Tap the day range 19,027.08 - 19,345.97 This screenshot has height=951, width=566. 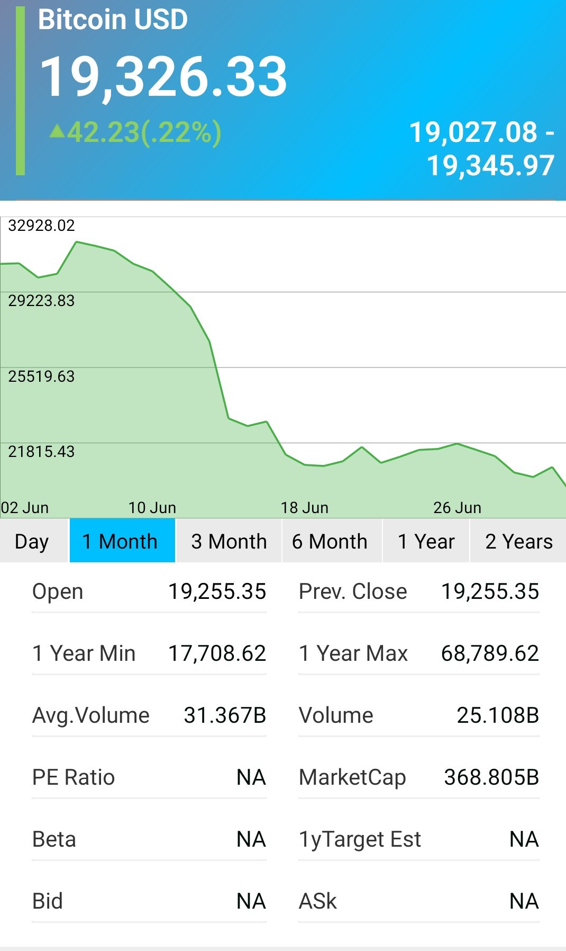[482, 149]
